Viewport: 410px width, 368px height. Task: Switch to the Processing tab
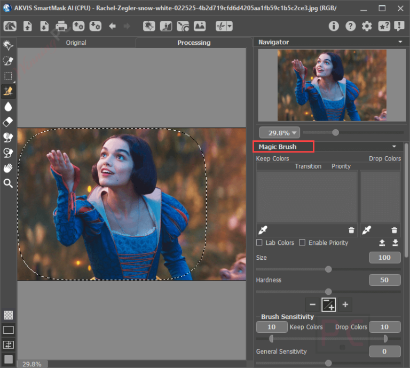pyautogui.click(x=194, y=43)
